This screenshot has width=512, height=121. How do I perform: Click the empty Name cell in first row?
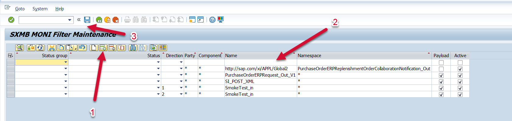[261, 62]
